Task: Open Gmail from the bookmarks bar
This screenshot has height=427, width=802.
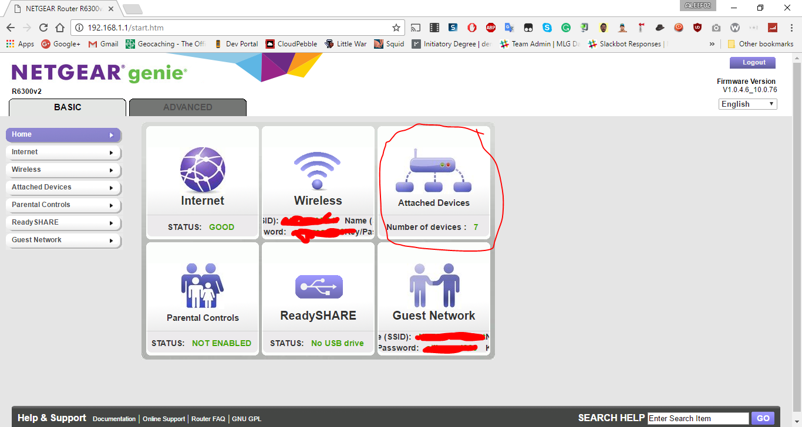Action: [x=103, y=43]
